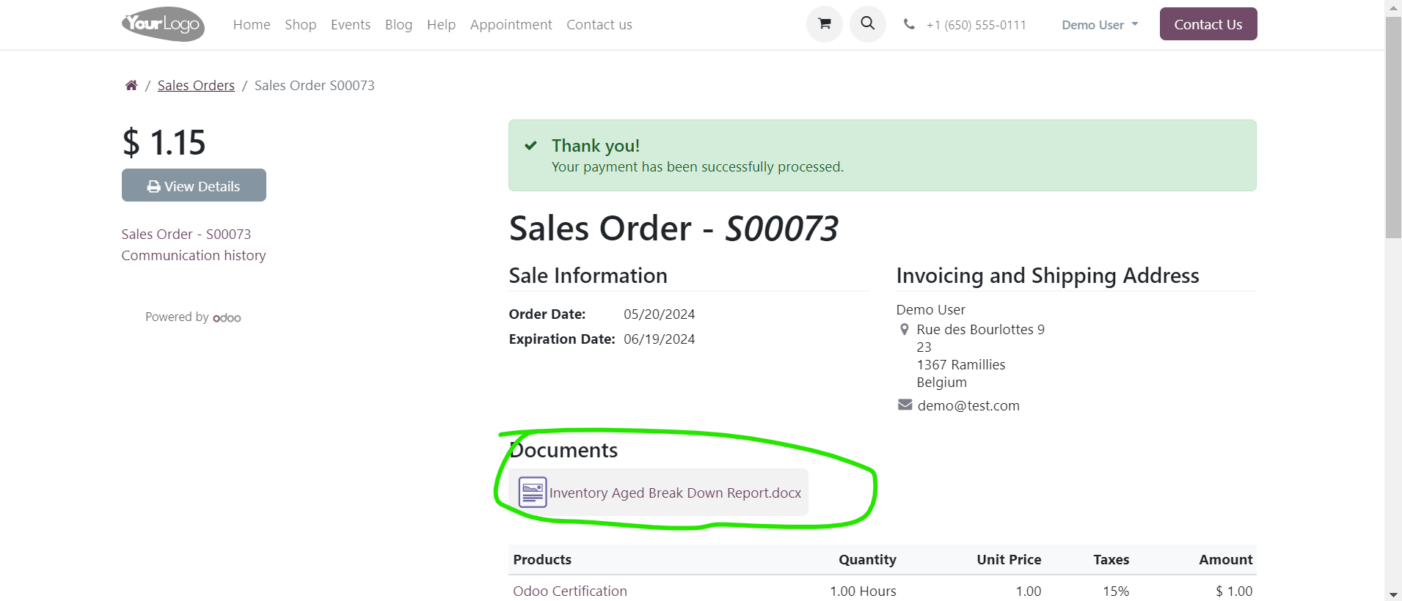Open Inventory Aged Break Down Report.docx

click(x=674, y=493)
